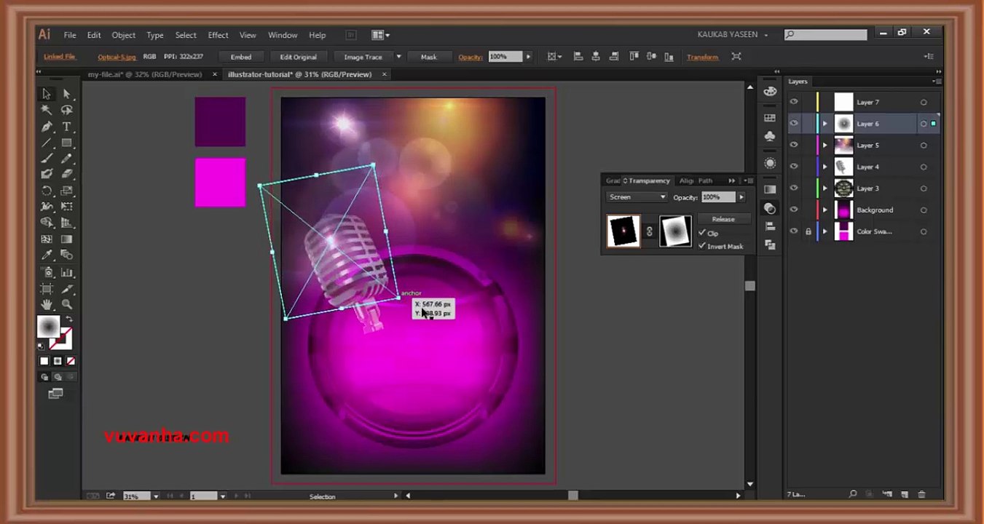984x524 pixels.
Task: Select the Line Segment tool
Action: (47, 143)
